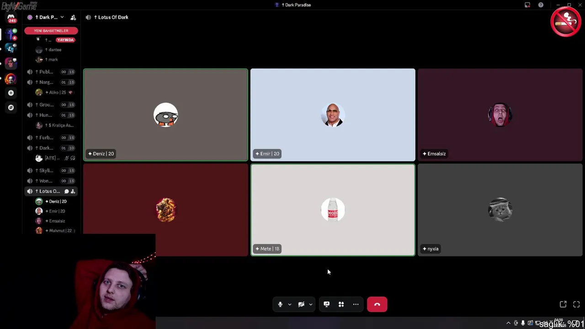Click the Mete | 18 name label on tile

pyautogui.click(x=267, y=249)
